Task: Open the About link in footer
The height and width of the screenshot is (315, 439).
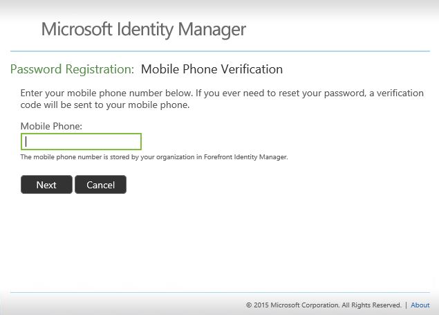Action: (x=420, y=305)
